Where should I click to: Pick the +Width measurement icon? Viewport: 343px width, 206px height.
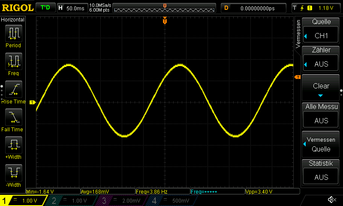[x=13, y=145]
